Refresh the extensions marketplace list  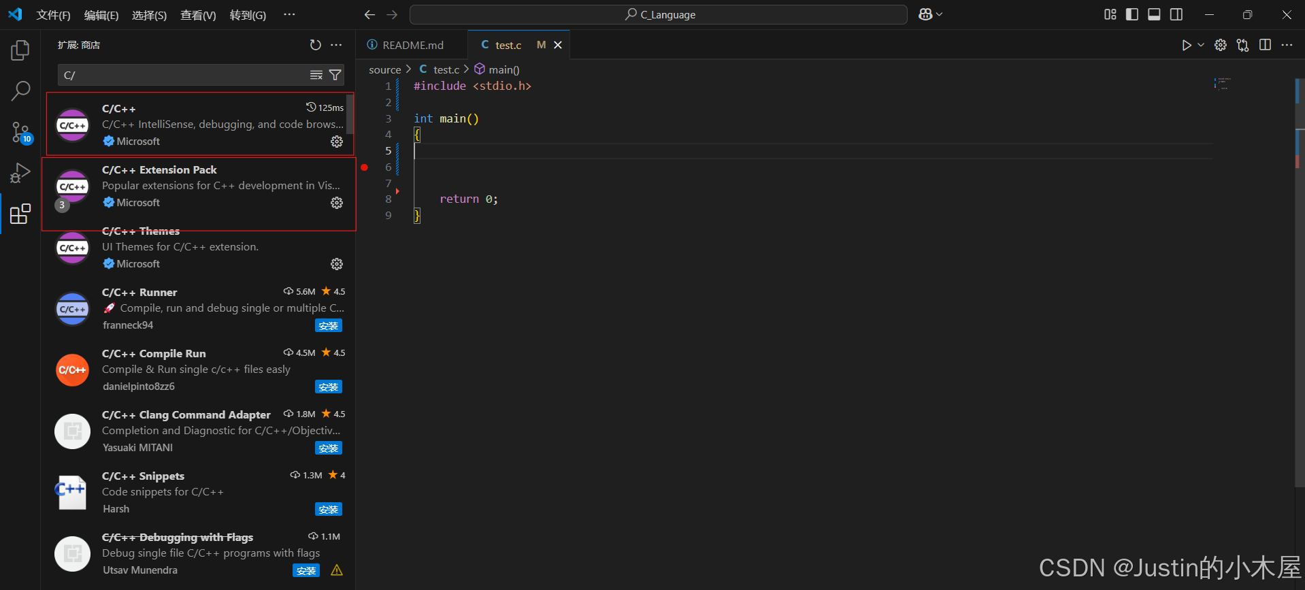[x=316, y=45]
